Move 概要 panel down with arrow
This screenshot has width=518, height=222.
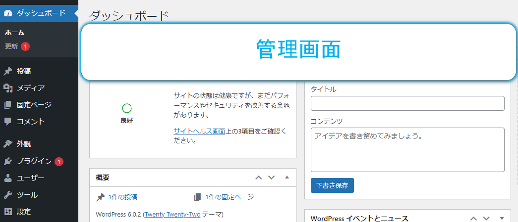tap(272, 178)
